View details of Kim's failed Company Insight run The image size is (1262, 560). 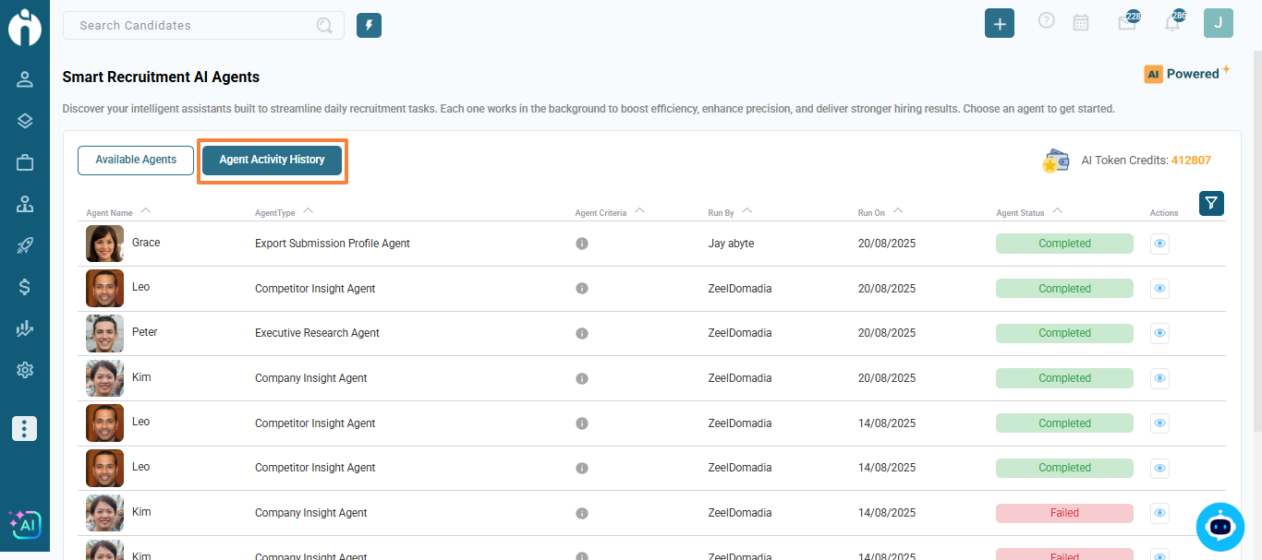click(1160, 513)
